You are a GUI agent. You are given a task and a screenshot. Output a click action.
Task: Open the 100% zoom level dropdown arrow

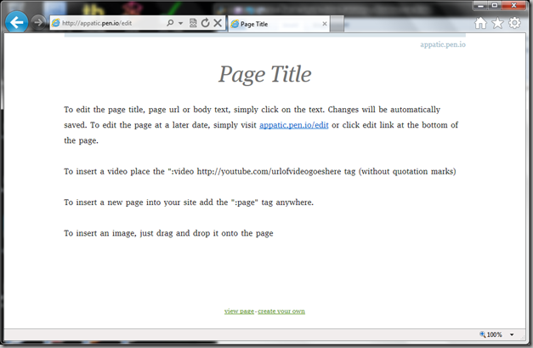pyautogui.click(x=512, y=334)
